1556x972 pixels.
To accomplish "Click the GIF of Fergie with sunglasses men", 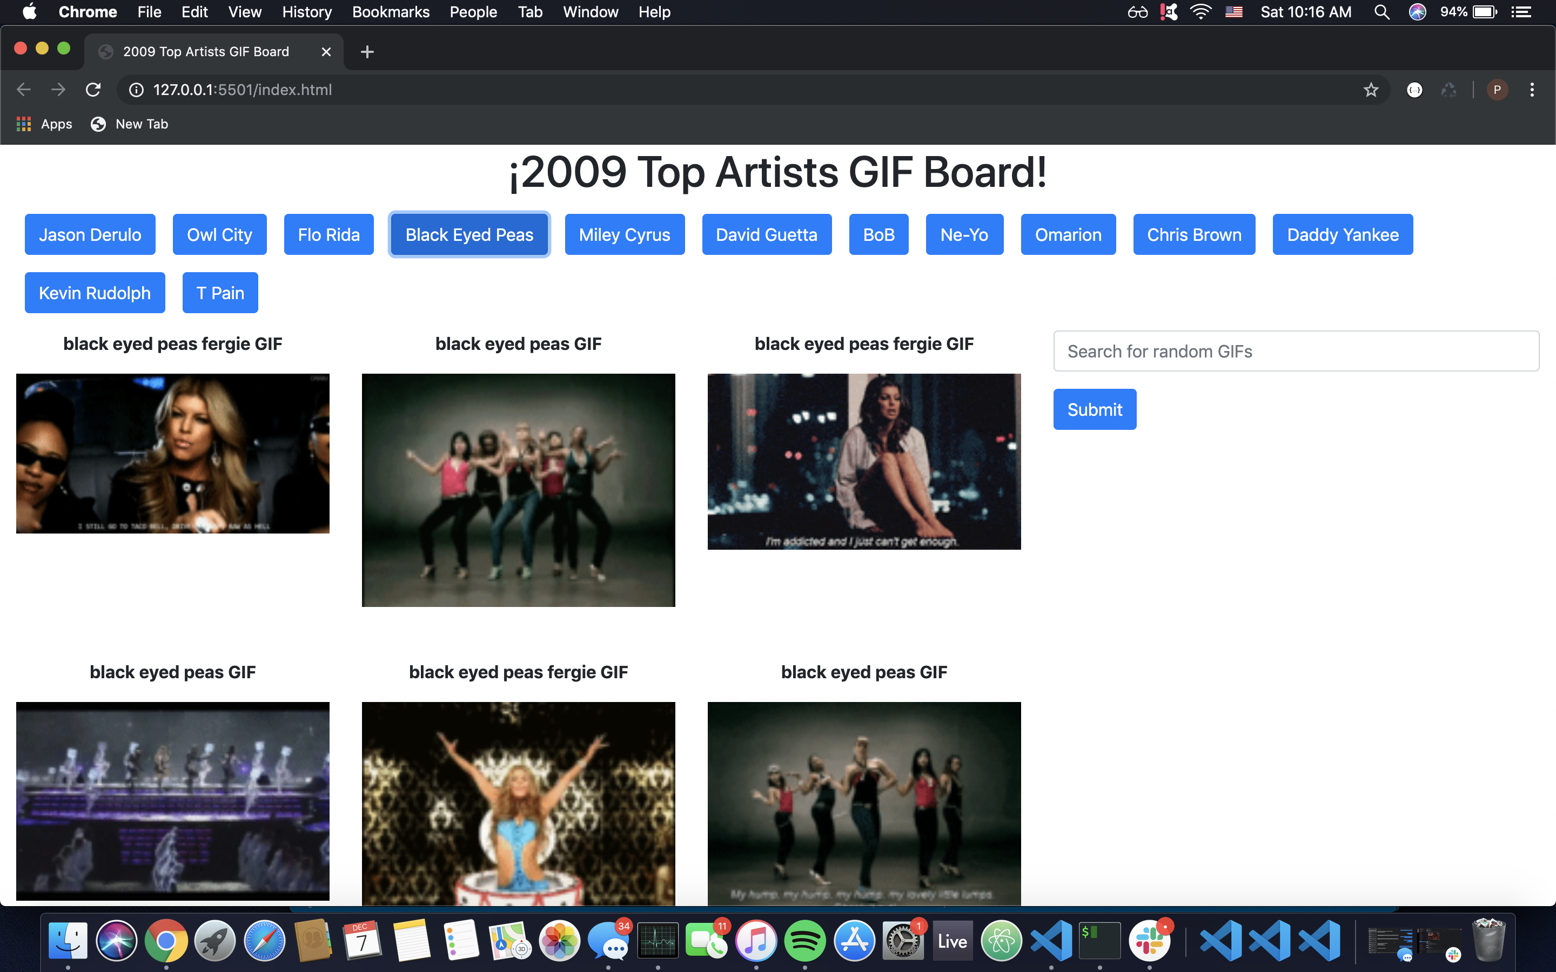I will [172, 453].
